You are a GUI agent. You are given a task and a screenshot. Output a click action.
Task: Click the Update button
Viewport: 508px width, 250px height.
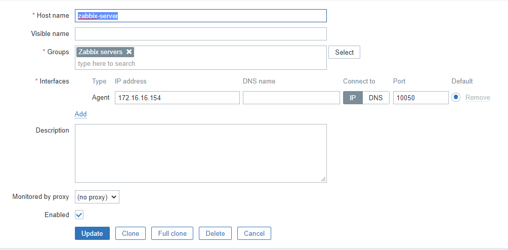click(x=92, y=233)
